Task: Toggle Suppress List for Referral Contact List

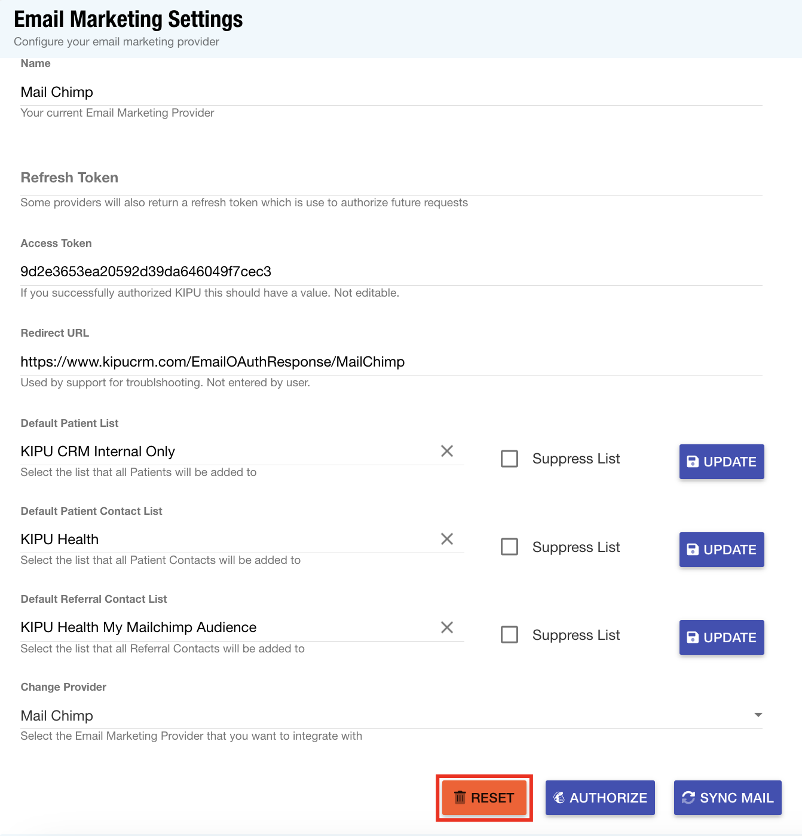Action: [509, 634]
